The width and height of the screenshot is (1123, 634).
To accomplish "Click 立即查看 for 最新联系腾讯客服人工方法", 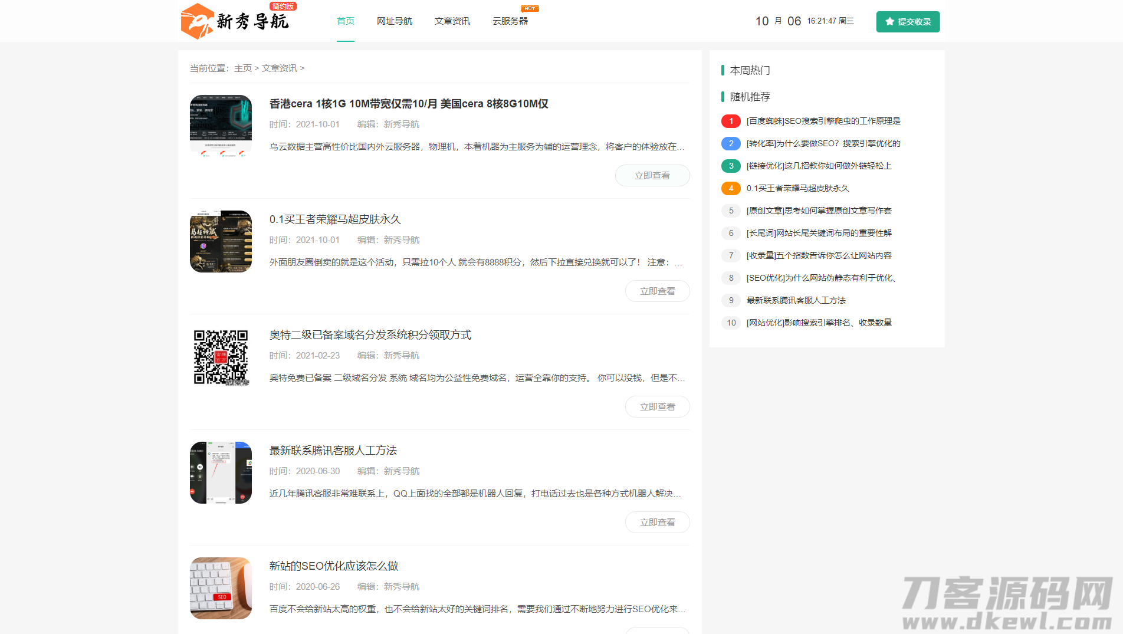I will tap(657, 523).
